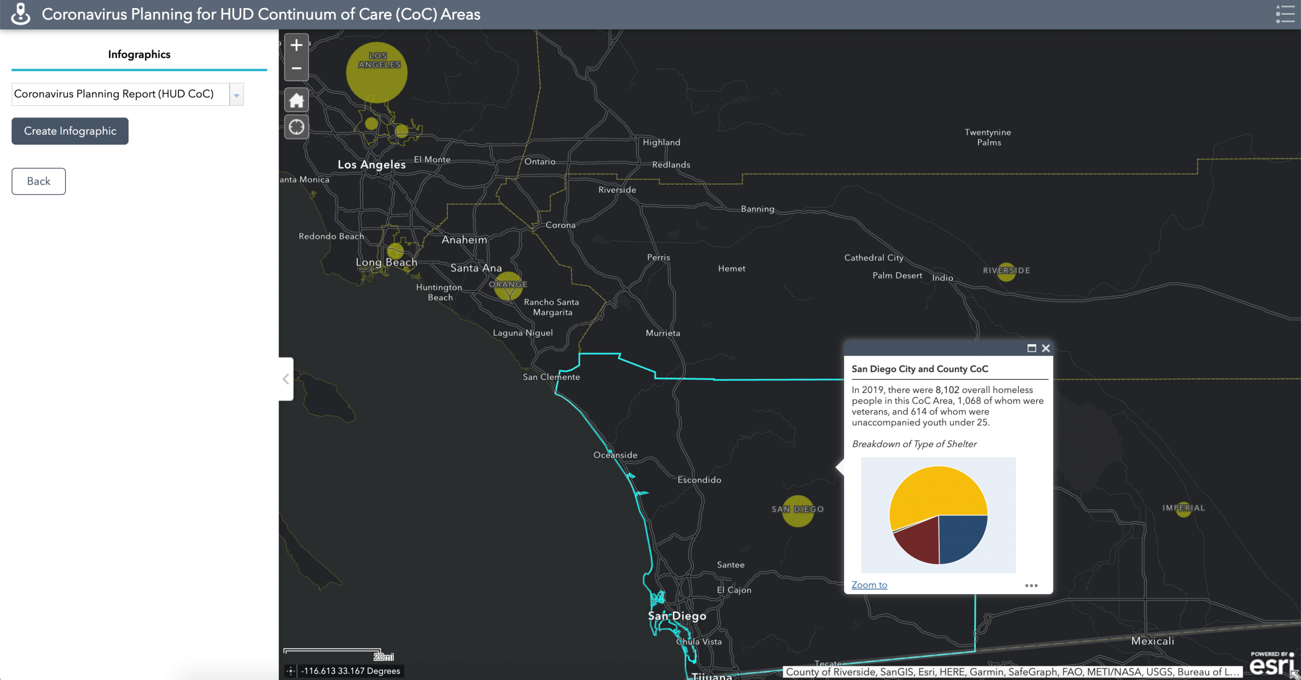
Task: Click the Los Angeles large circle marker
Action: tap(377, 73)
